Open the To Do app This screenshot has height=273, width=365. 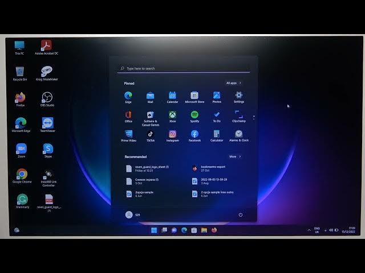[x=217, y=117]
